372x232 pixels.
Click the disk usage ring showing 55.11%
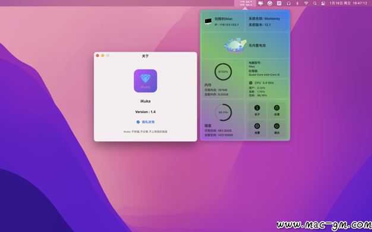pyautogui.click(x=223, y=112)
